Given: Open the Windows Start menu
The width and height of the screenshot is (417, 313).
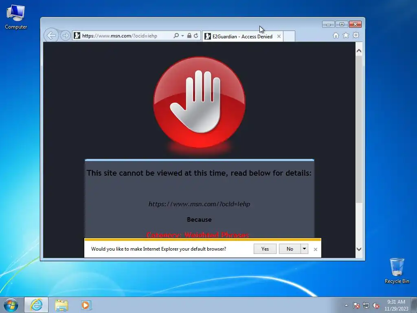Looking at the screenshot, I should [x=11, y=305].
